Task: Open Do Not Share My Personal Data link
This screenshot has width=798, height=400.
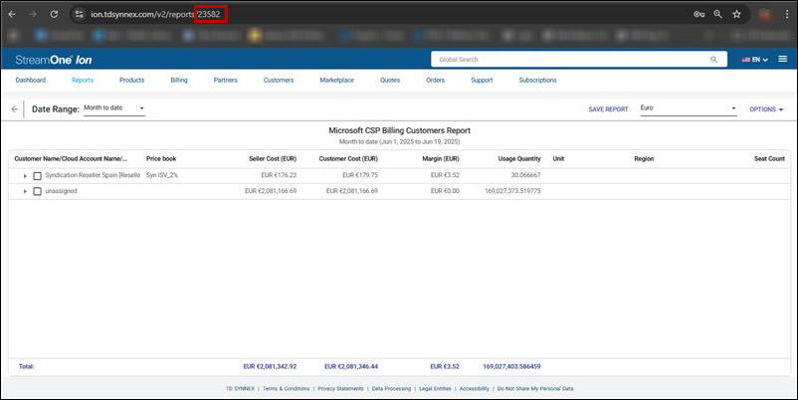Action: point(535,389)
